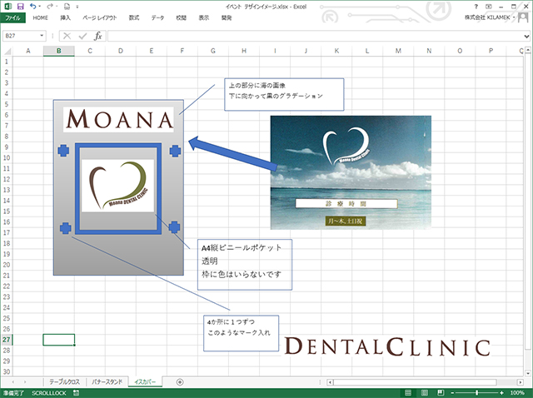Click the horizontal scrollbar left arrow
Screen dimensions: 533x398
[x=330, y=382]
